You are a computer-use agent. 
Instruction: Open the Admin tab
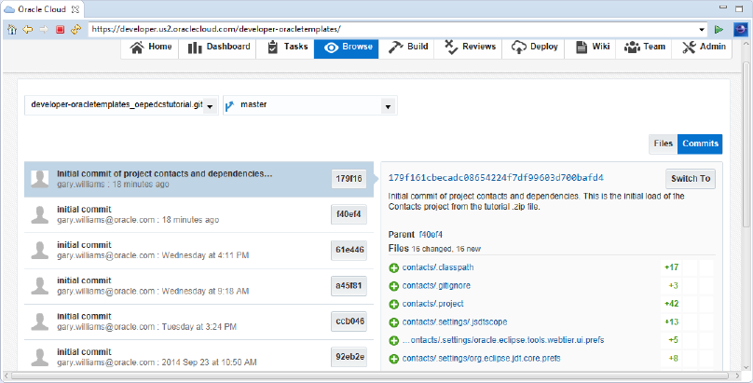point(703,47)
